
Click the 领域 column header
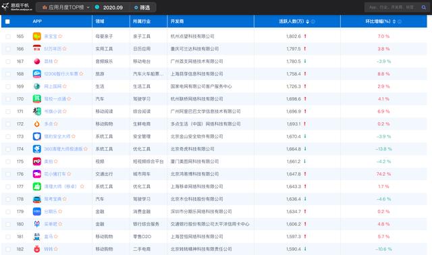coord(100,21)
